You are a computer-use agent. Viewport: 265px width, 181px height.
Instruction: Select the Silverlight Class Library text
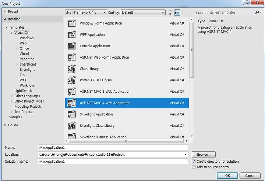97,126
